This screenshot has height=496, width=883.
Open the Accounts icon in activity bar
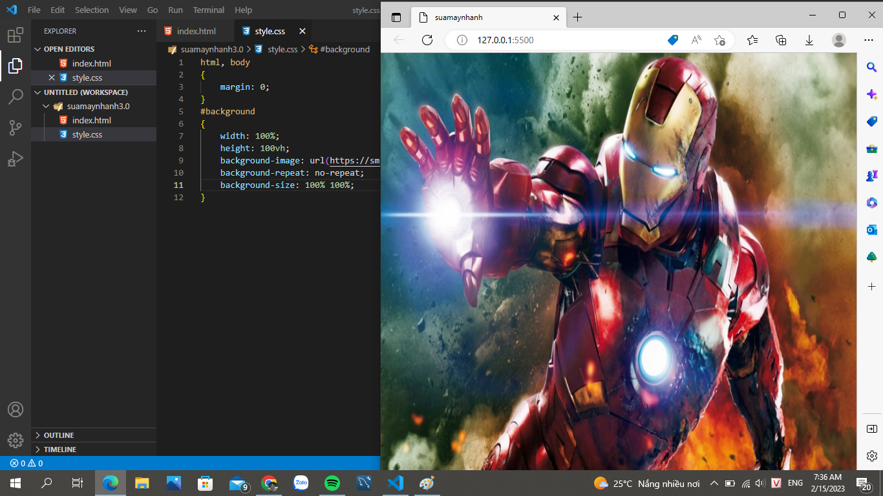click(16, 409)
